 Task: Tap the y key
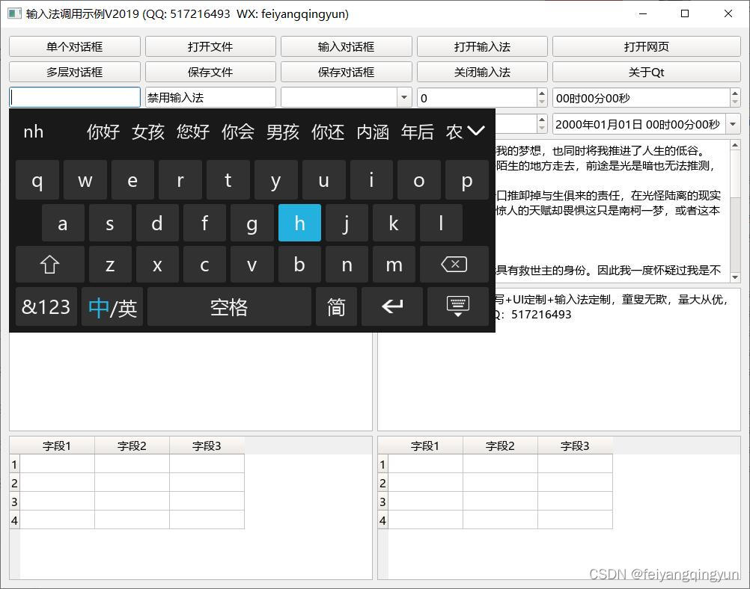tap(276, 180)
